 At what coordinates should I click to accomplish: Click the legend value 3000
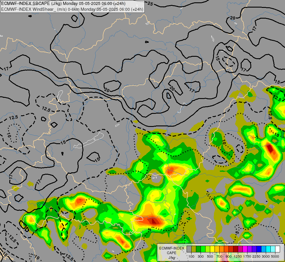click(266, 256)
